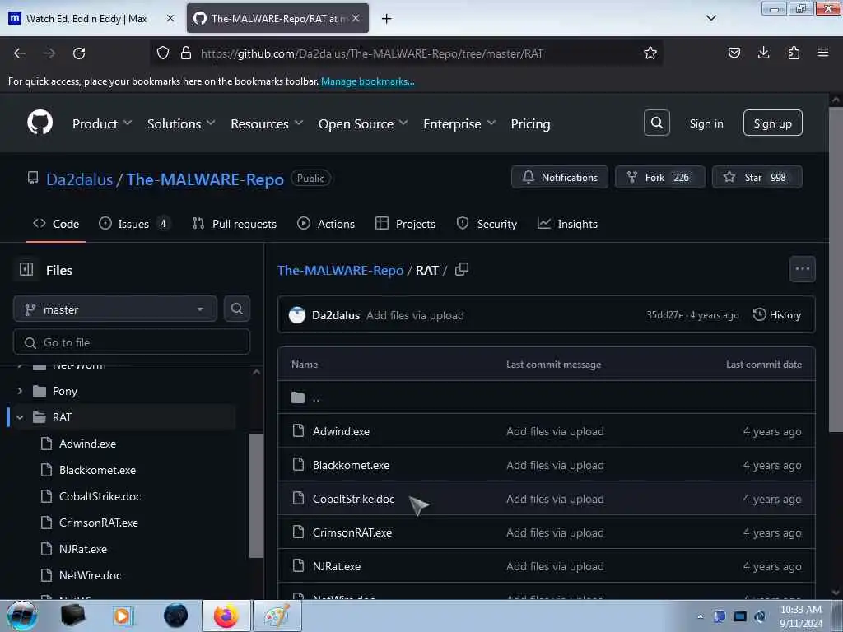Open the GitHub search icon button

(656, 123)
